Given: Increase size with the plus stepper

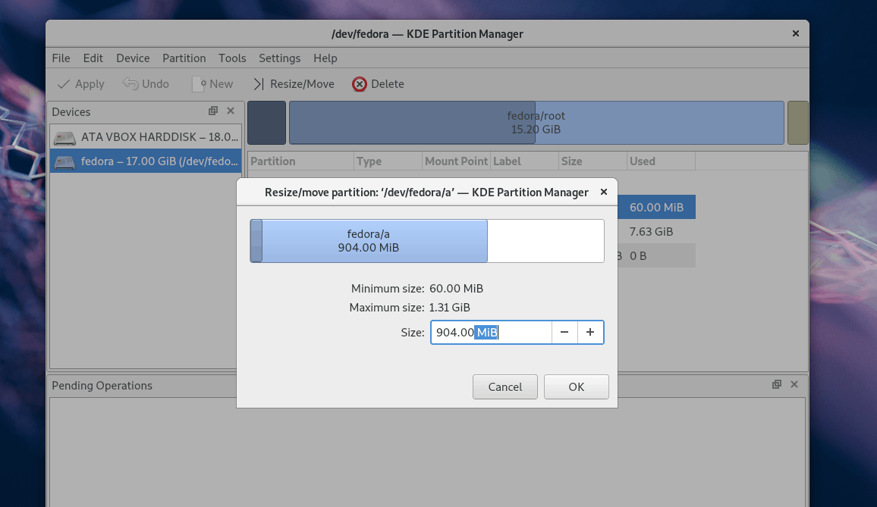Looking at the screenshot, I should coord(590,332).
